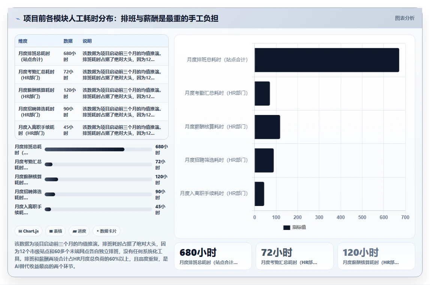Click the 月度考勤汇总 progress bar
430x285 pixels.
pyautogui.click(x=98, y=164)
